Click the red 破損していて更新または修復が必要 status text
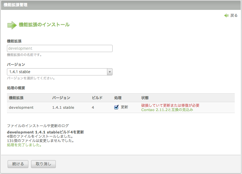This screenshot has height=174, width=242. [170, 105]
